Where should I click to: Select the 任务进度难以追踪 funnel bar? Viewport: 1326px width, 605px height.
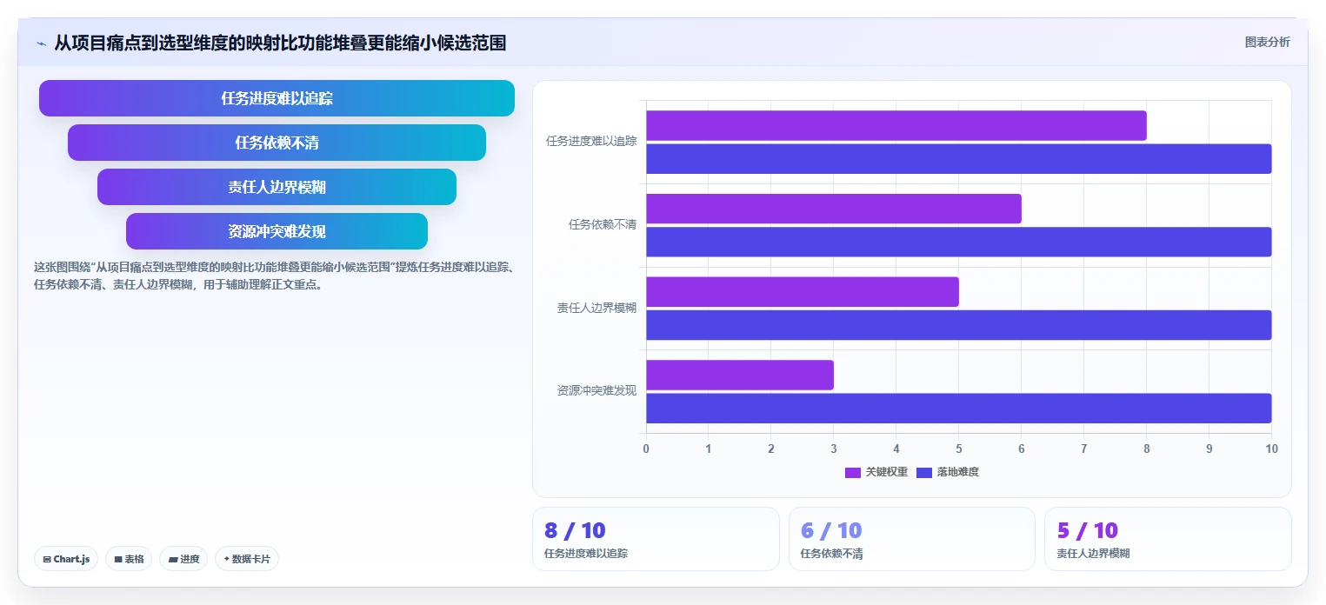(277, 98)
